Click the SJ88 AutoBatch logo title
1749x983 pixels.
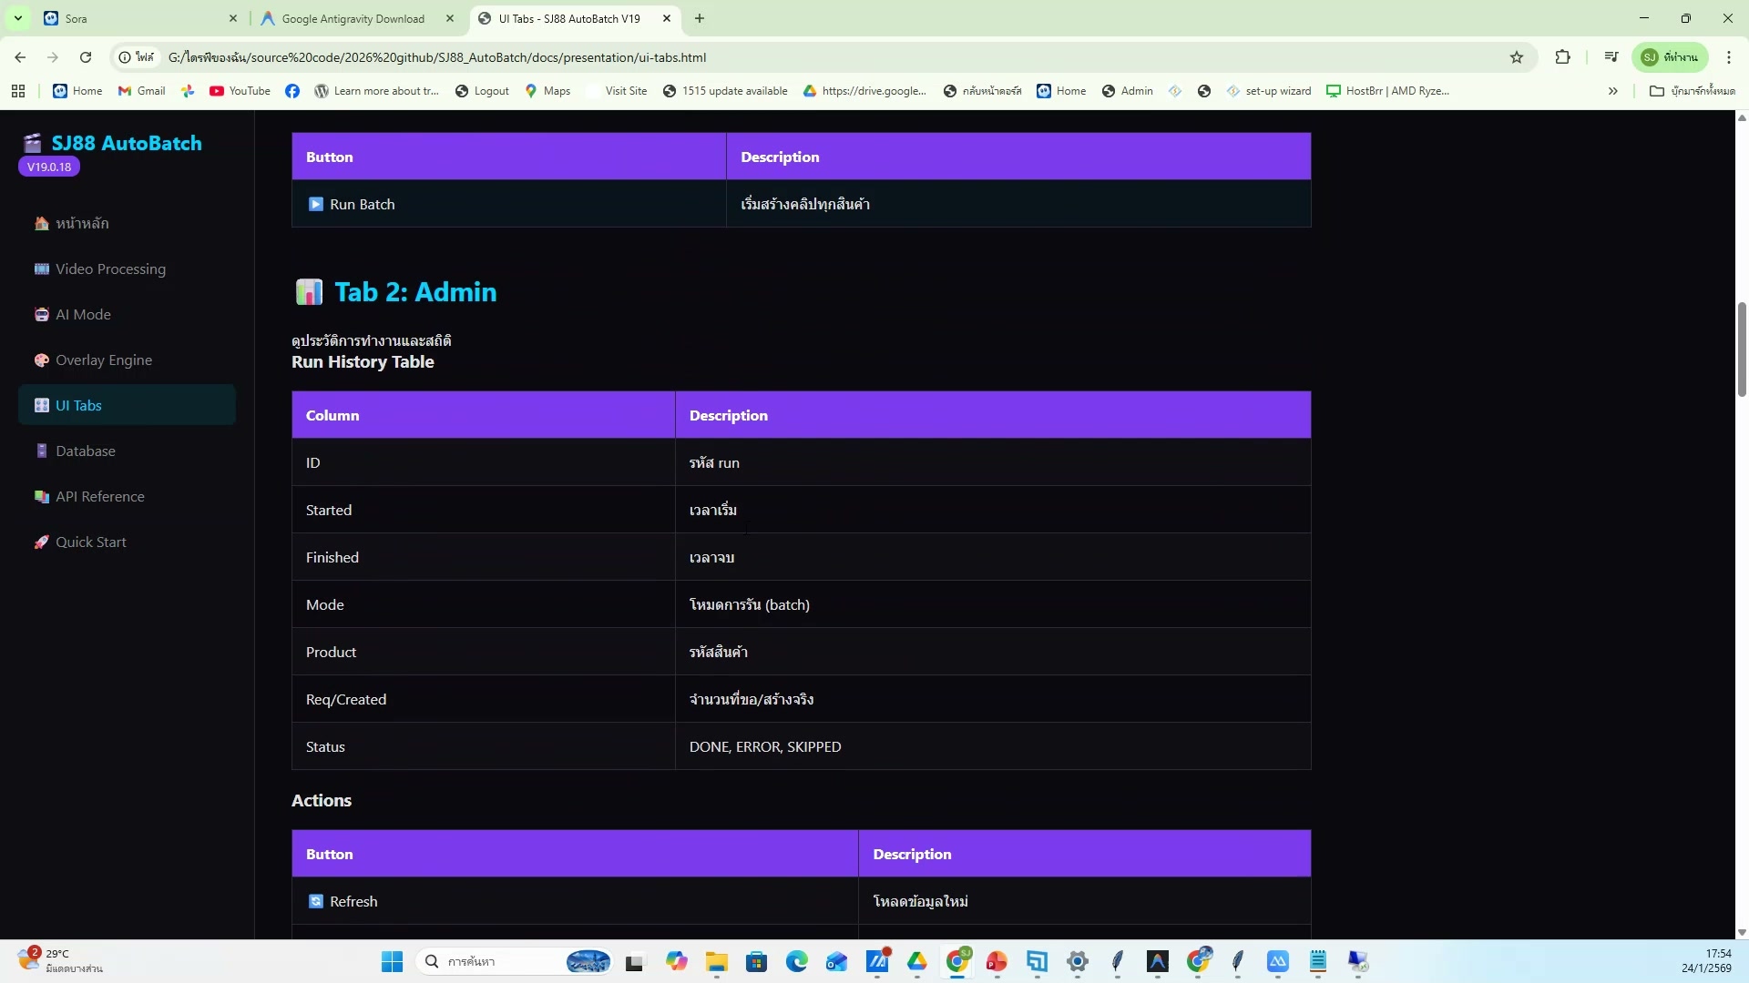tap(126, 143)
